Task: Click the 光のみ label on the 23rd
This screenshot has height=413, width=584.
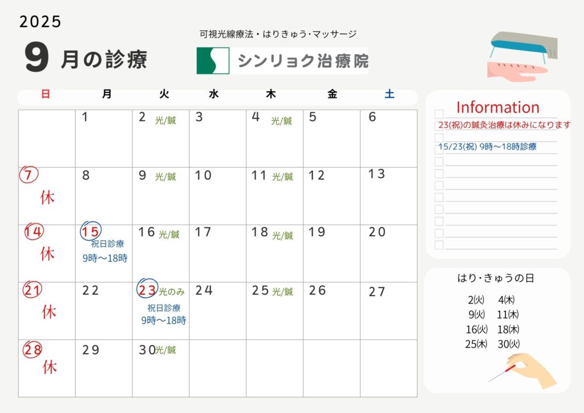Action: coord(172,291)
